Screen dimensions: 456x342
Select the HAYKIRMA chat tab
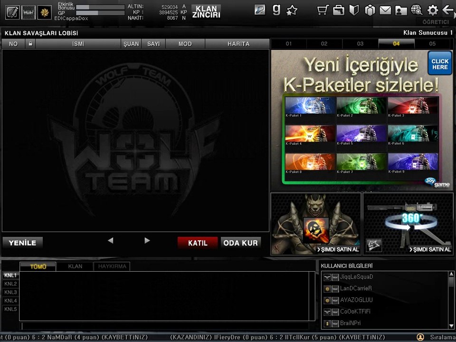pos(112,266)
